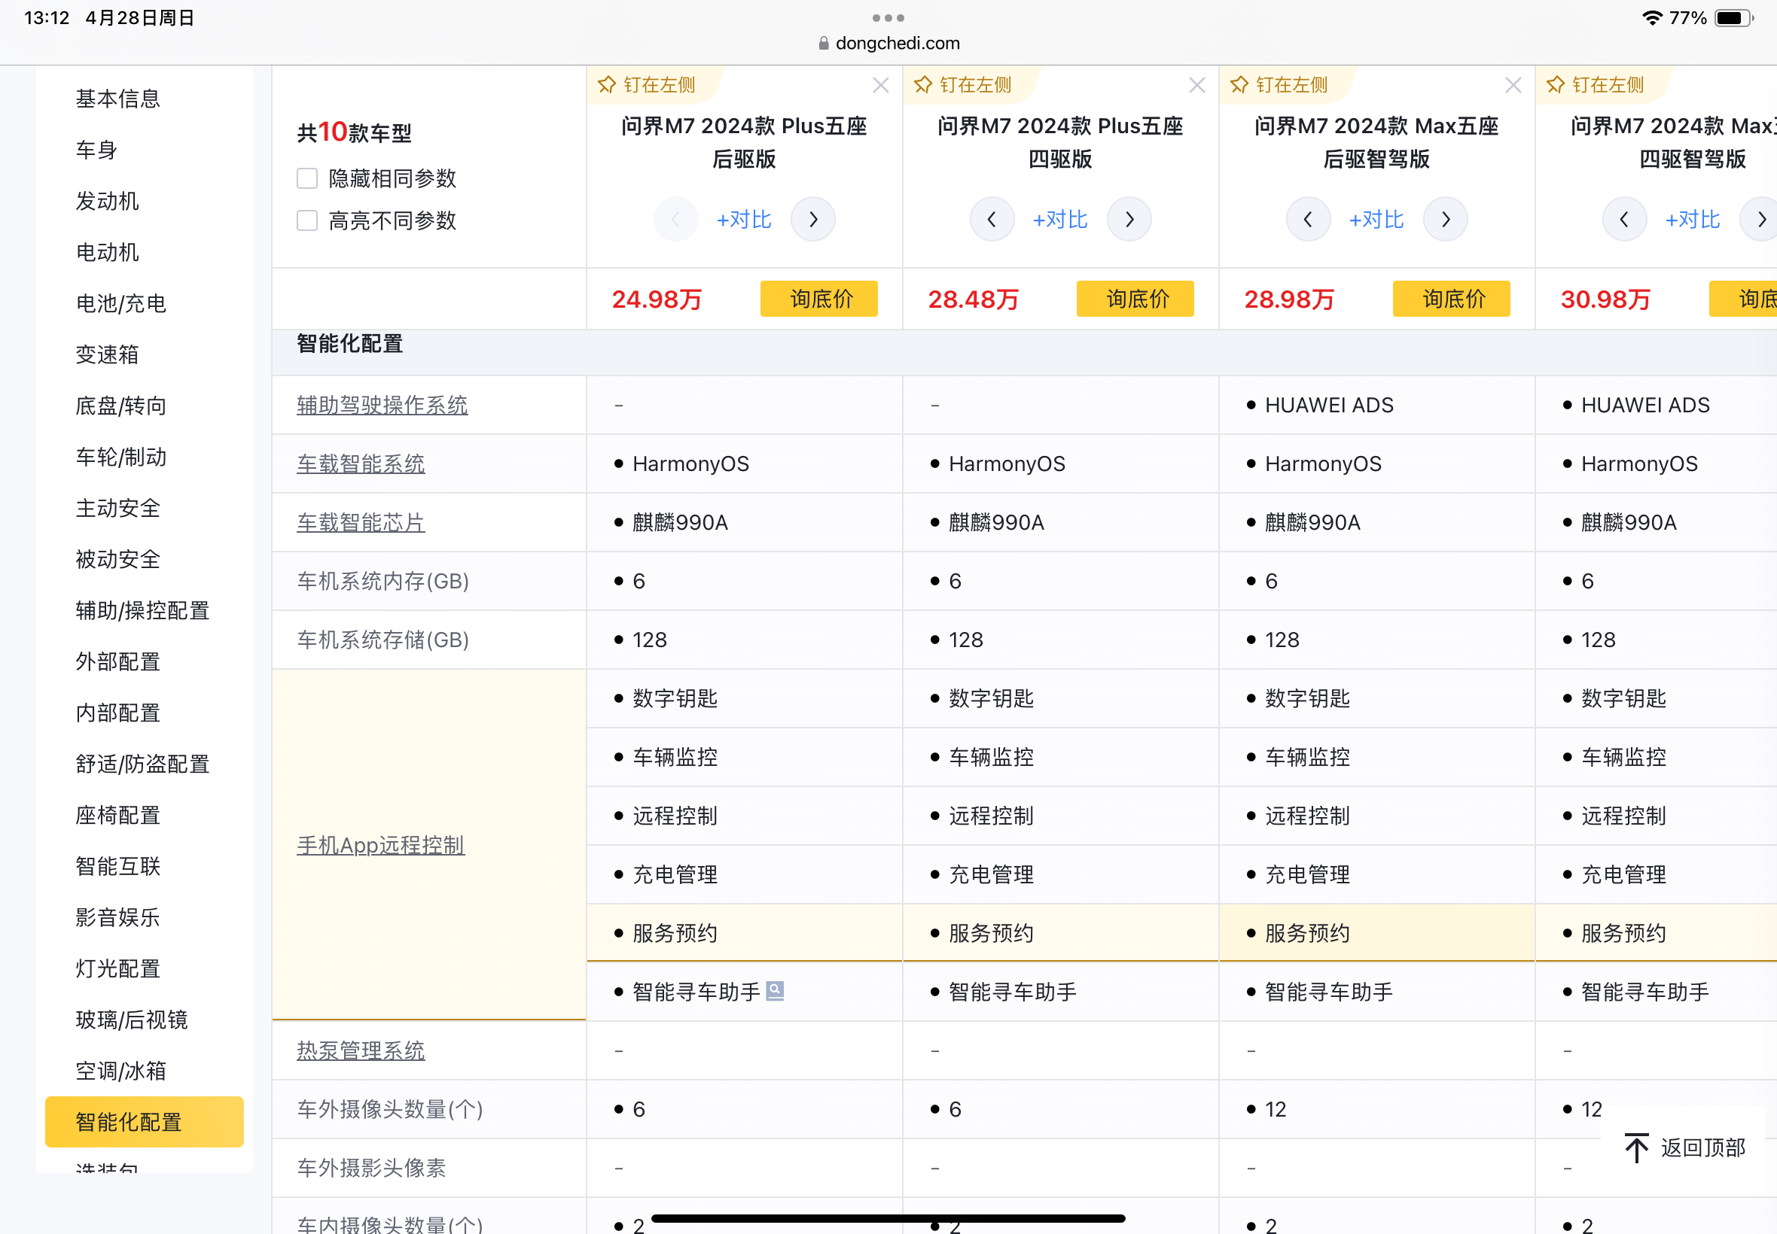Tap the Wi-Fi status icon

coord(1652,18)
